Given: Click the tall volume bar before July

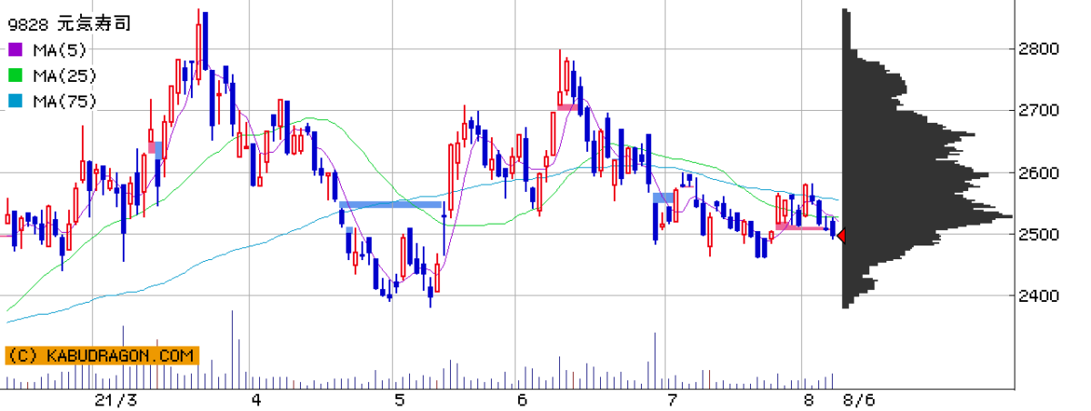Looking at the screenshot, I should pyautogui.click(x=655, y=362).
